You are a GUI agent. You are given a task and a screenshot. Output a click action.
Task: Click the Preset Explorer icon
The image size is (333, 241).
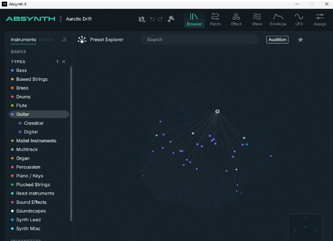82,39
